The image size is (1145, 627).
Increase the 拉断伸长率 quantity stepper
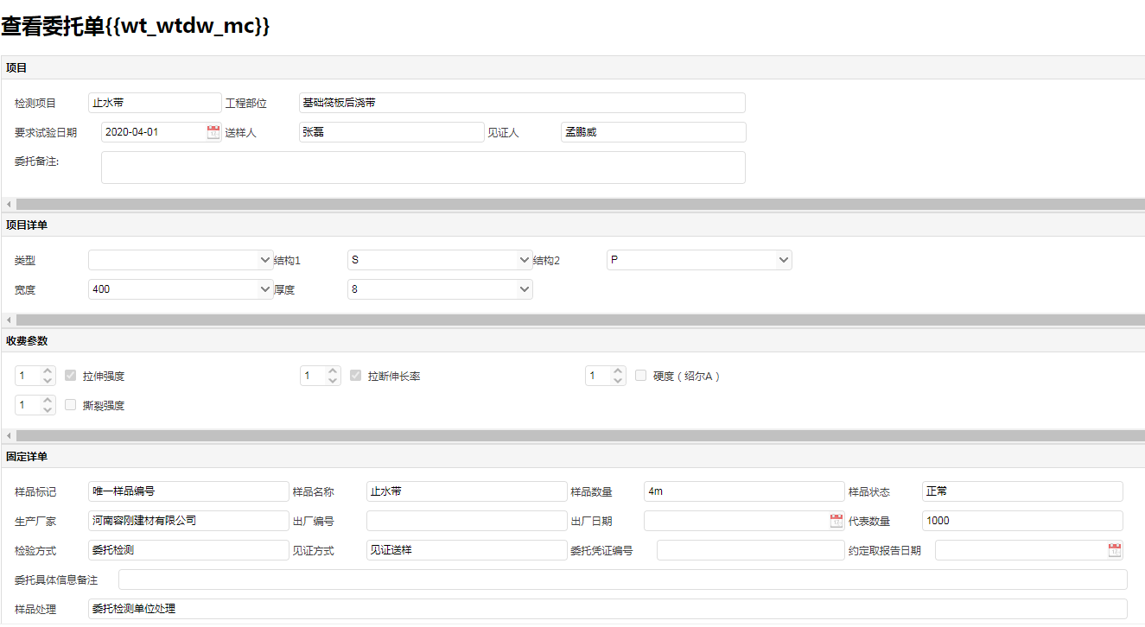(x=333, y=371)
